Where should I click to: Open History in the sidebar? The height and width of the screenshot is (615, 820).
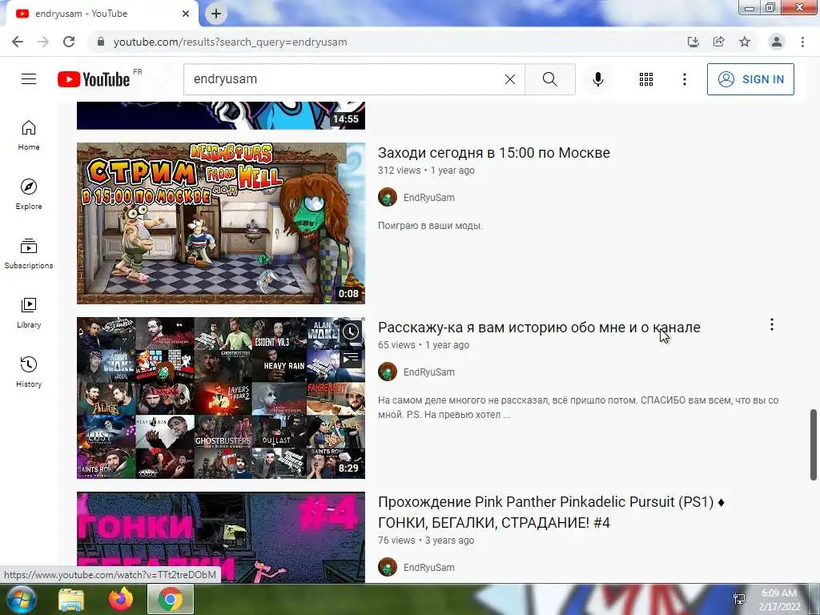[29, 372]
